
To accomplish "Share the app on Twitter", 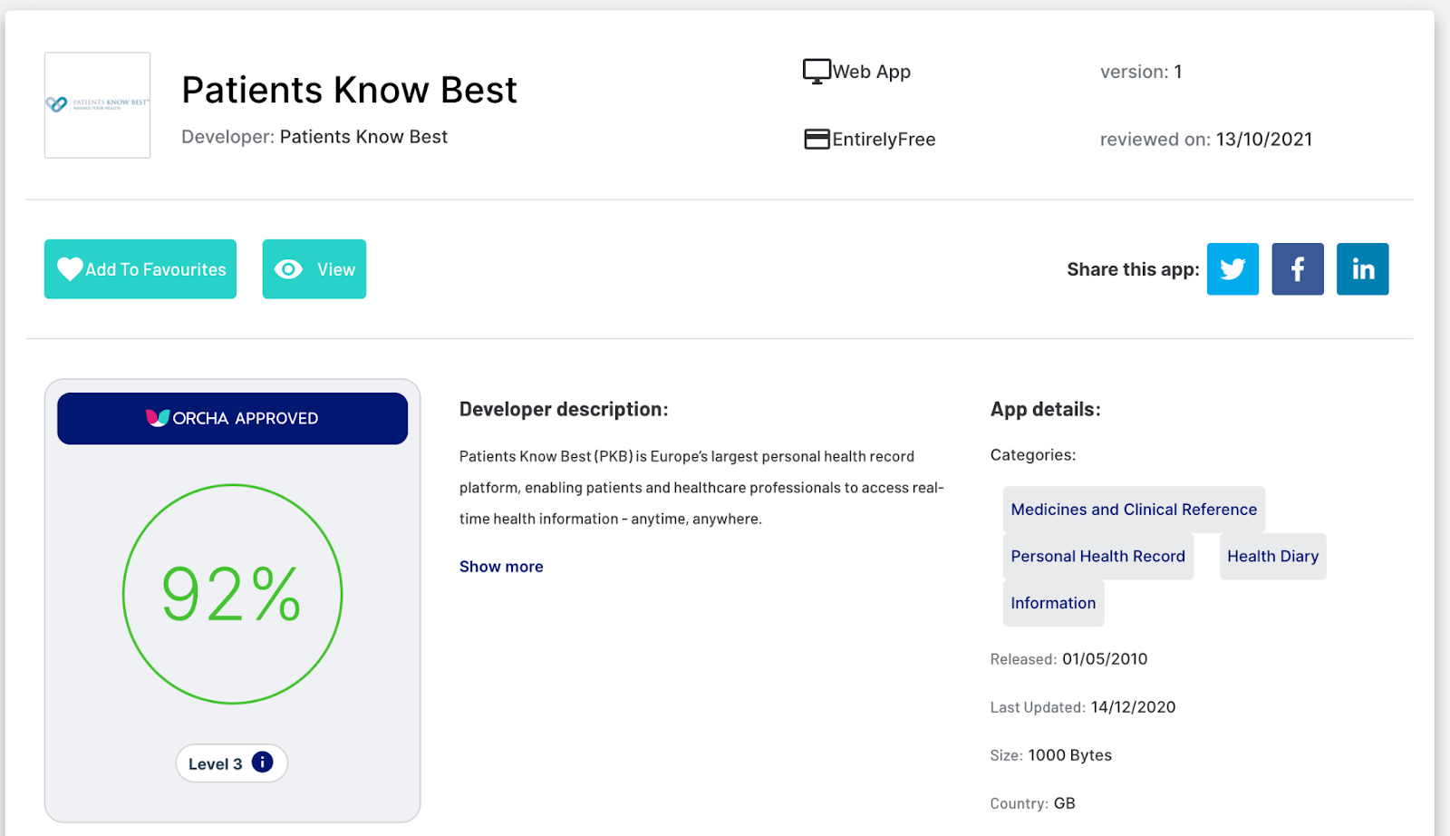I will tap(1232, 269).
